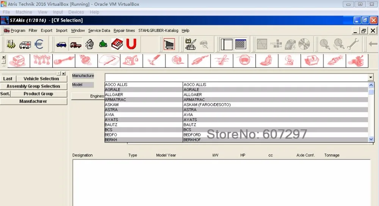Image resolution: width=379 pixels, height=206 pixels.
Task: Open the STAHLGRUBER-Katalog menu
Action: click(x=158, y=30)
